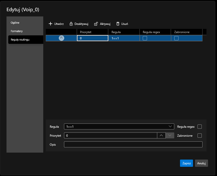This screenshot has width=217, height=176.
Task: Switch to the Formatery tab
Action: (17, 31)
